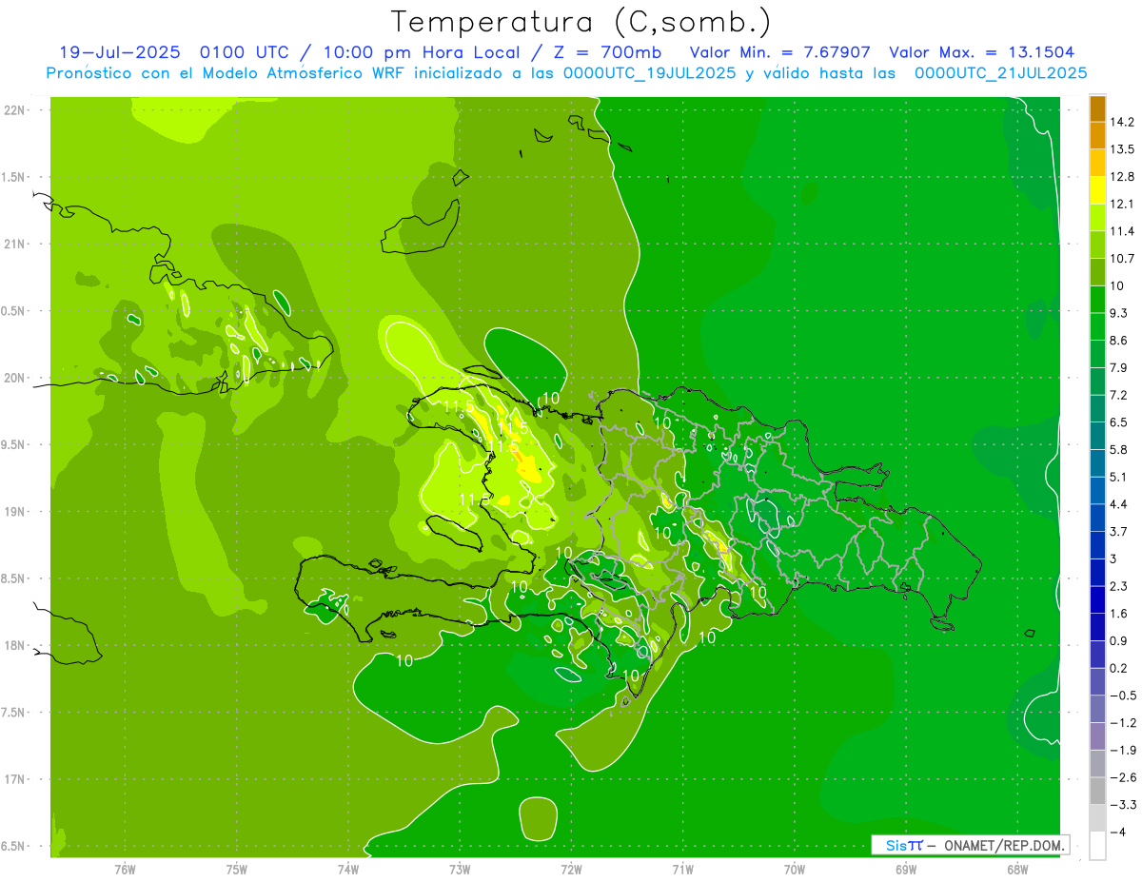Viewport: 1142px width, 882px height.
Task: Select the date text "19-Jul-2025"
Action: click(x=120, y=52)
